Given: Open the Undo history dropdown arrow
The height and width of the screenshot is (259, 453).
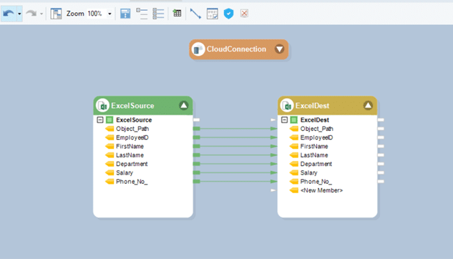Looking at the screenshot, I should click(x=19, y=14).
